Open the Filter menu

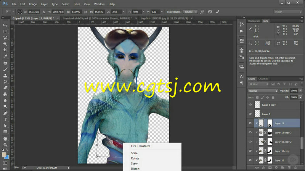coord(77,4)
